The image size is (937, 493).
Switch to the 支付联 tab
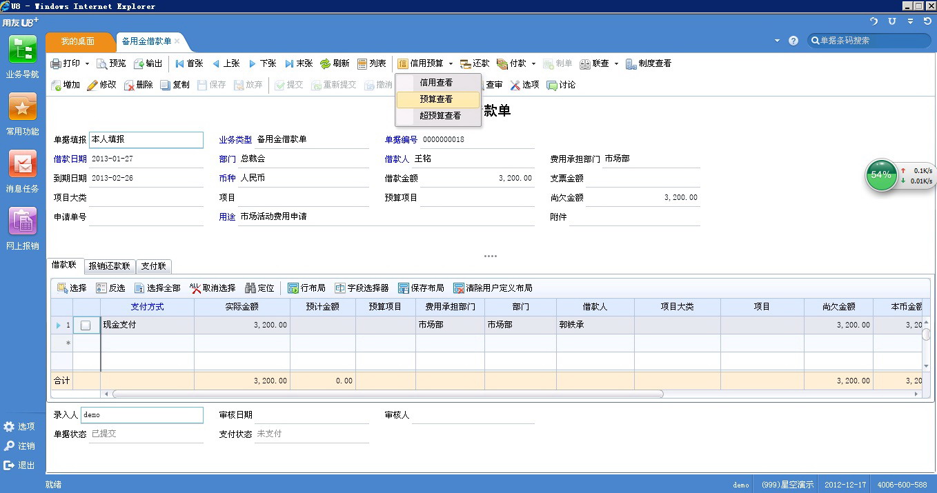pyautogui.click(x=153, y=266)
